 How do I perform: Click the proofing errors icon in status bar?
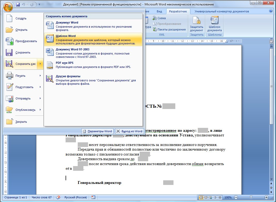(58, 197)
